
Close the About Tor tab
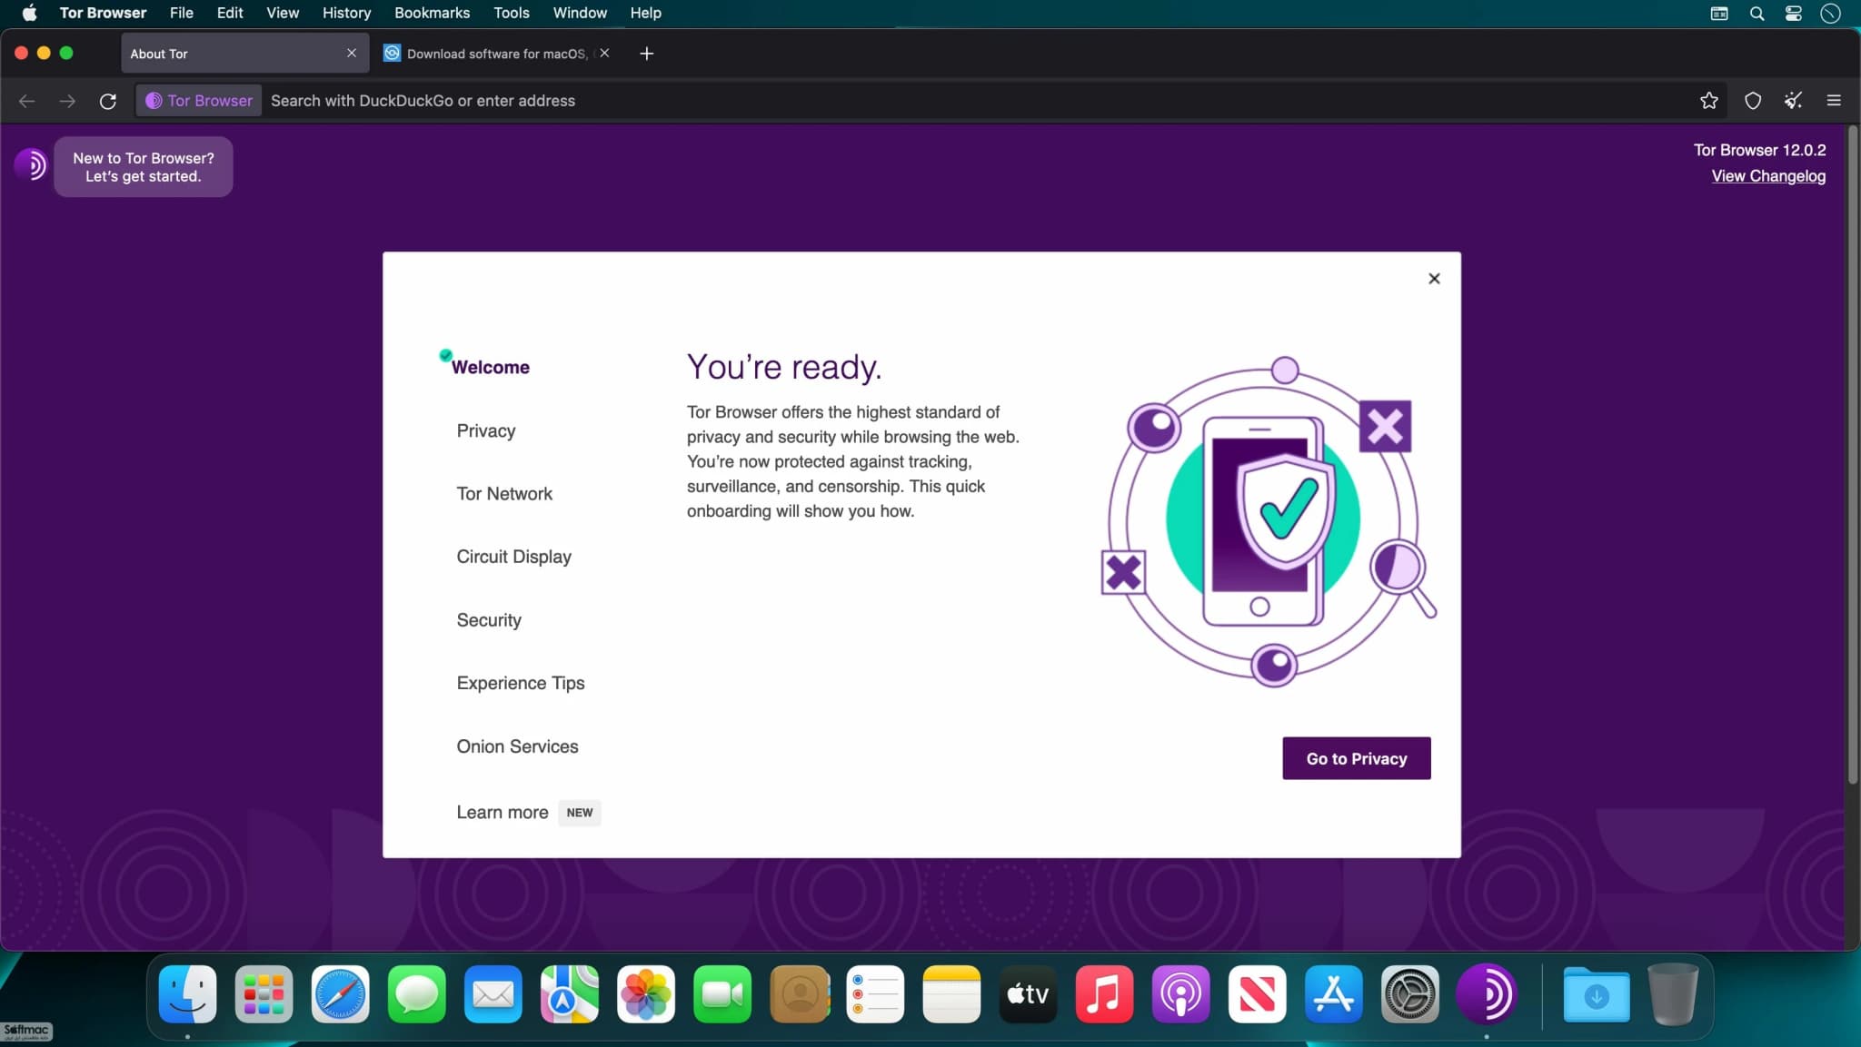(x=352, y=54)
